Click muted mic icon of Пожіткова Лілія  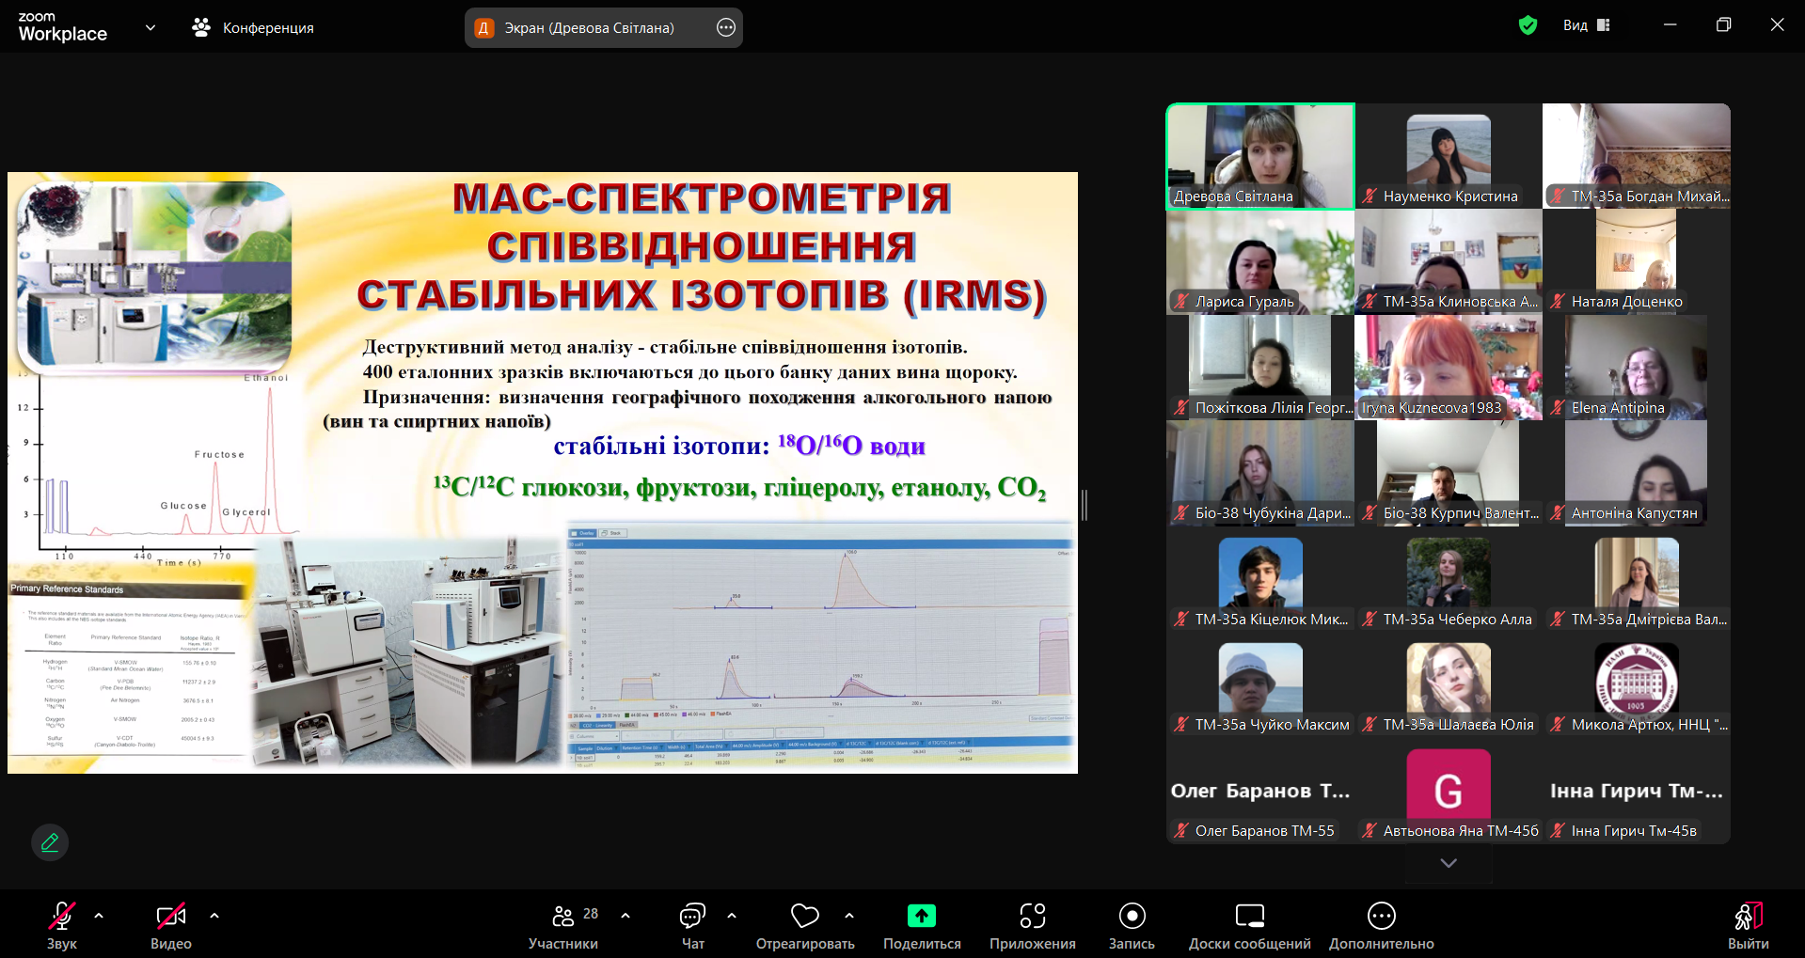1181,408
